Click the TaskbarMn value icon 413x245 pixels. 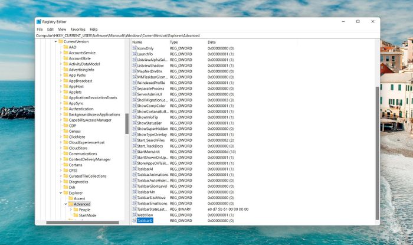pos(135,192)
